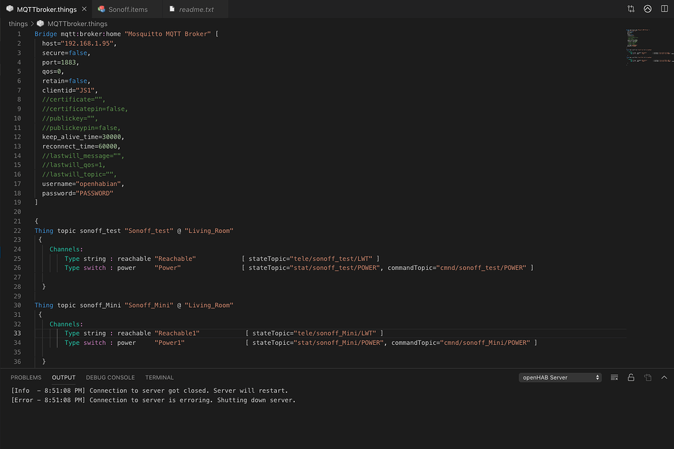Open the openHAB Server output channel dropdown

point(559,377)
